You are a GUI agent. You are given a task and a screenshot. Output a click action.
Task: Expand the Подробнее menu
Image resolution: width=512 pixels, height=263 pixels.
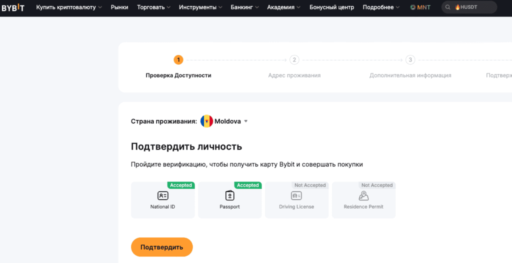381,7
